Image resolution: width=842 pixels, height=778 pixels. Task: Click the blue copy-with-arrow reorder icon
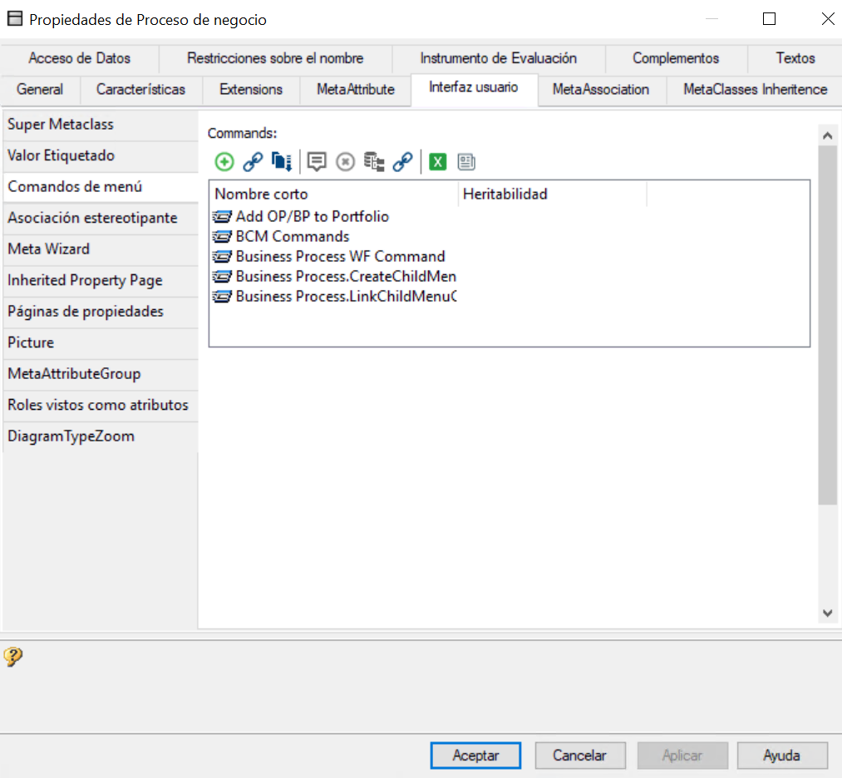tap(282, 161)
